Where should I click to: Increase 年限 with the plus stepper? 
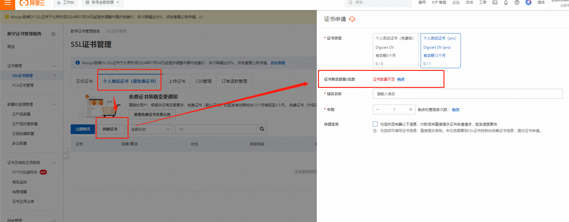coord(411,109)
